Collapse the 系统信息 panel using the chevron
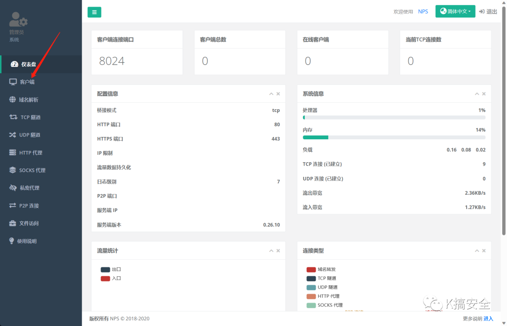 pos(477,93)
